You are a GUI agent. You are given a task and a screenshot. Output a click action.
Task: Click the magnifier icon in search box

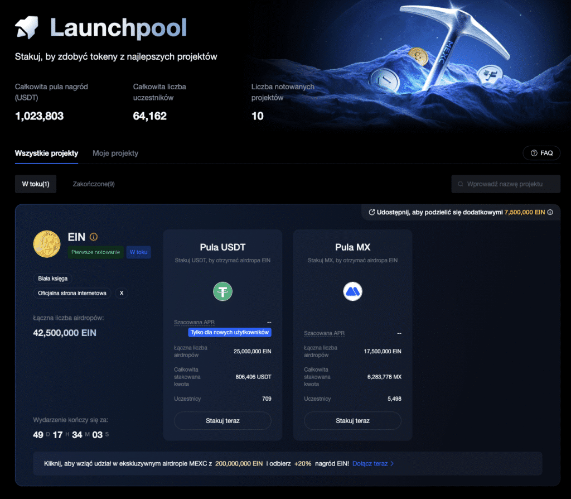pos(460,184)
